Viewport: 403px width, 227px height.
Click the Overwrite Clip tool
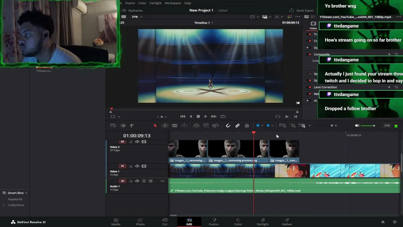(x=206, y=125)
